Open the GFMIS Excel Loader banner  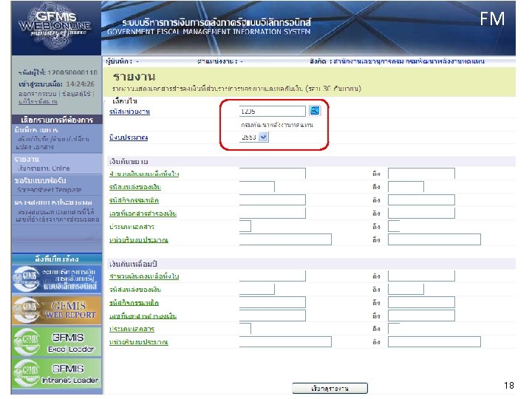pyautogui.click(x=57, y=342)
